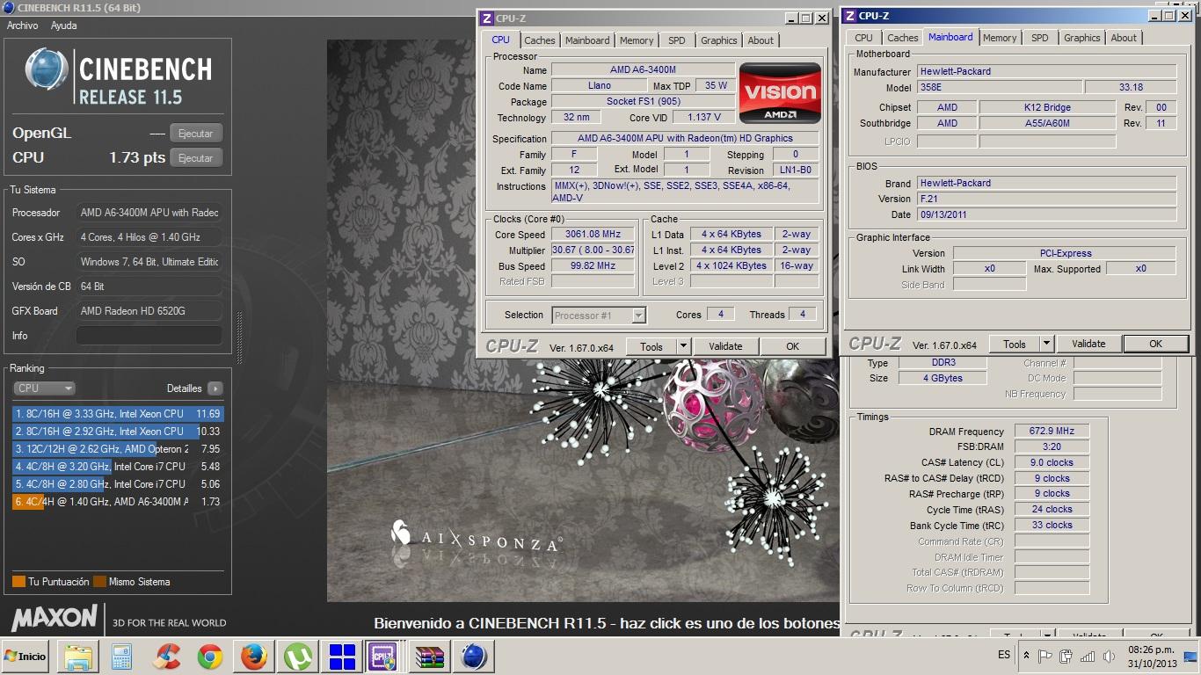Switch to Memory tab in right CPU-Z
This screenshot has width=1201, height=675.
(x=1000, y=38)
